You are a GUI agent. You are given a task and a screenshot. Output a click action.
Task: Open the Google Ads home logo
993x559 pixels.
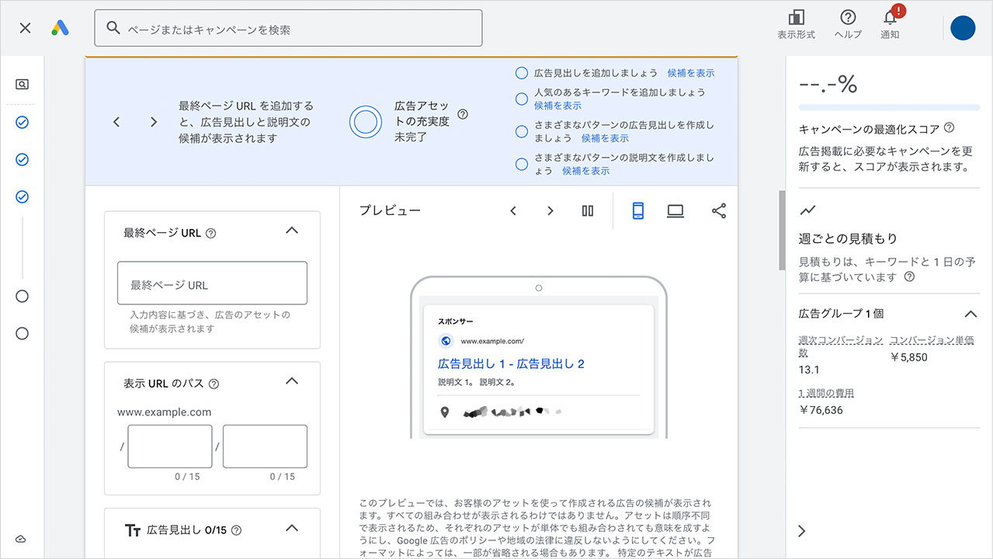60,28
